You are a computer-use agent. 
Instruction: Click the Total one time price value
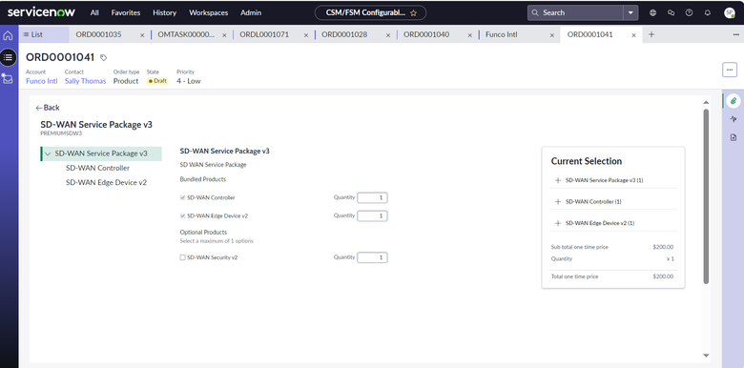tap(663, 276)
